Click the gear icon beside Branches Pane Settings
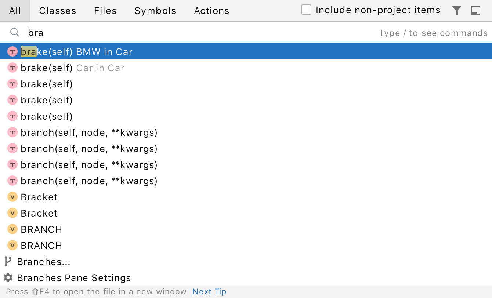 coord(8,278)
